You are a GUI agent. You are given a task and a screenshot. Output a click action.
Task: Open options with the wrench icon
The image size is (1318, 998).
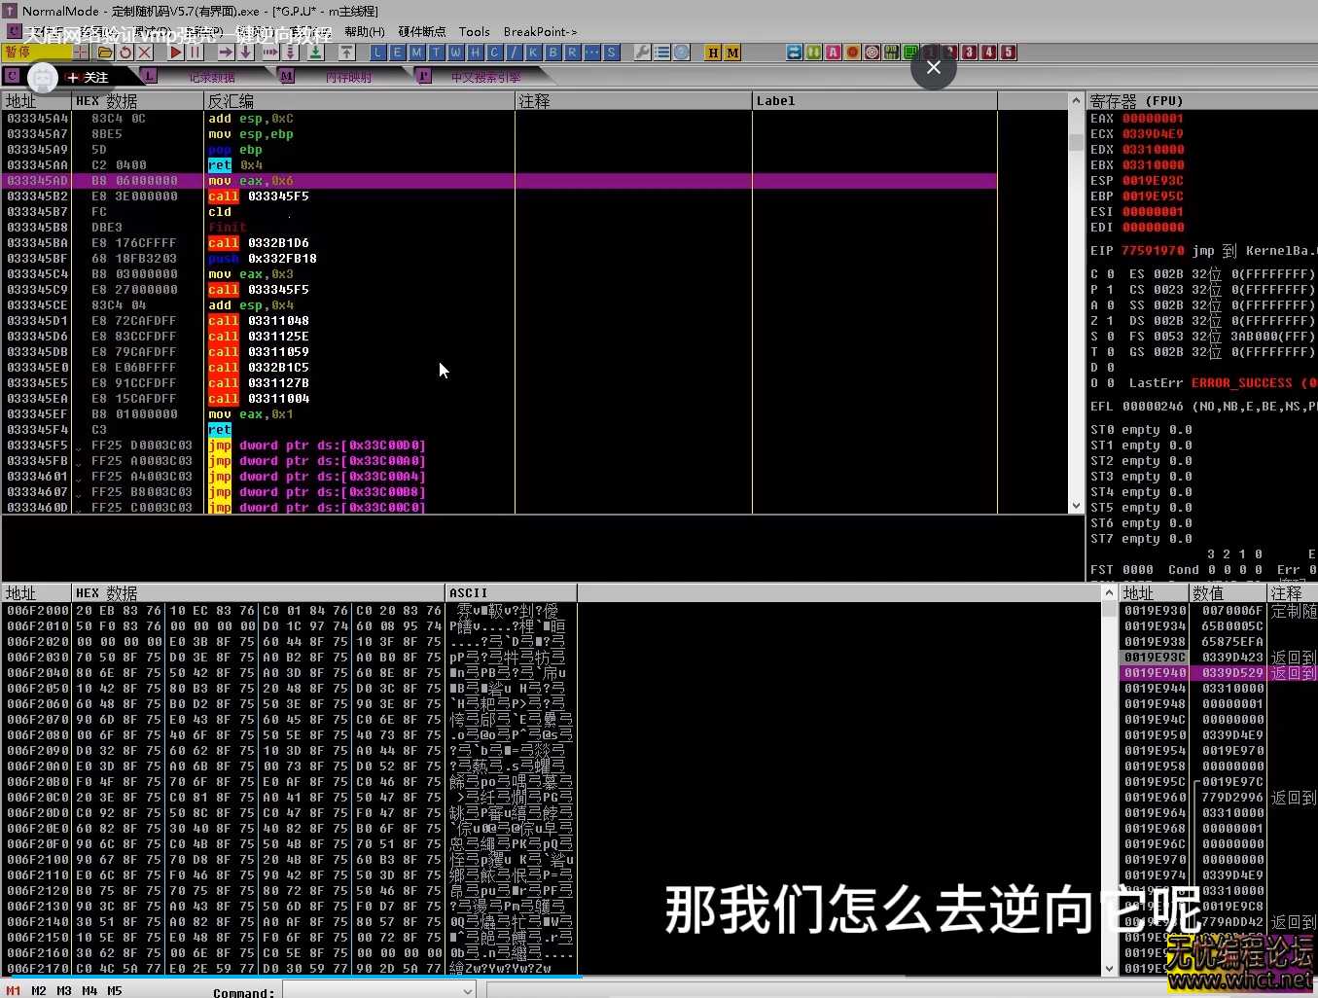pyautogui.click(x=642, y=53)
